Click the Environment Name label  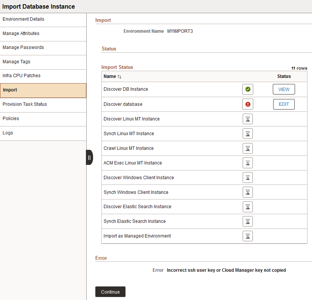point(144,31)
